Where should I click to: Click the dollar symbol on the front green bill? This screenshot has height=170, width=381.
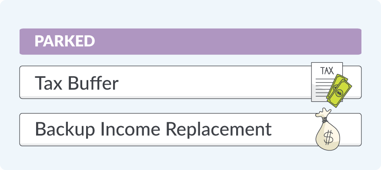[339, 93]
